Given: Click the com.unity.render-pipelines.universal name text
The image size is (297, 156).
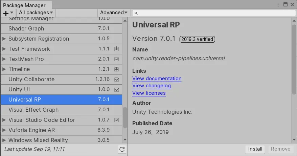Looking at the screenshot, I should coord(179,59).
